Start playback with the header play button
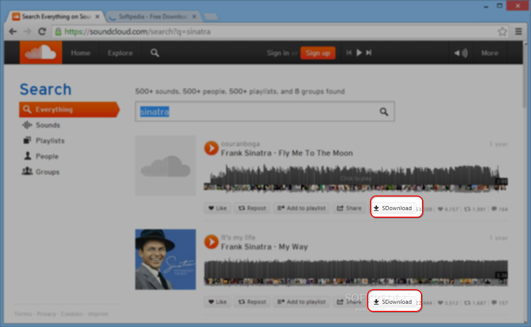The width and height of the screenshot is (531, 327). click(x=359, y=53)
